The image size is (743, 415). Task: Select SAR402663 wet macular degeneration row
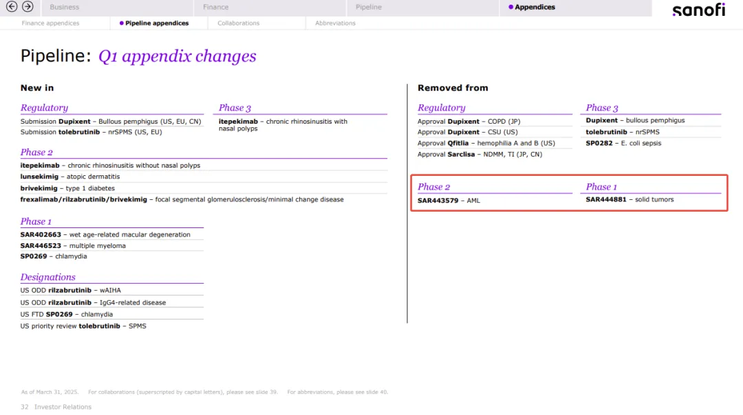[105, 235]
